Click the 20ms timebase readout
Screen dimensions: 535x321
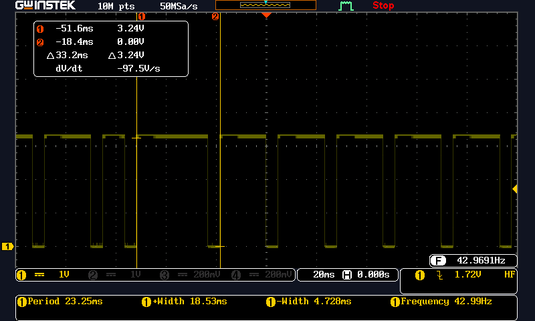pyautogui.click(x=324, y=275)
